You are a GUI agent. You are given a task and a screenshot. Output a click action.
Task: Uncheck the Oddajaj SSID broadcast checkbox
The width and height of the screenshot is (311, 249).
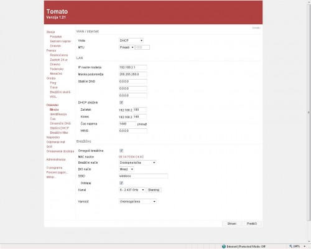pos(121,183)
